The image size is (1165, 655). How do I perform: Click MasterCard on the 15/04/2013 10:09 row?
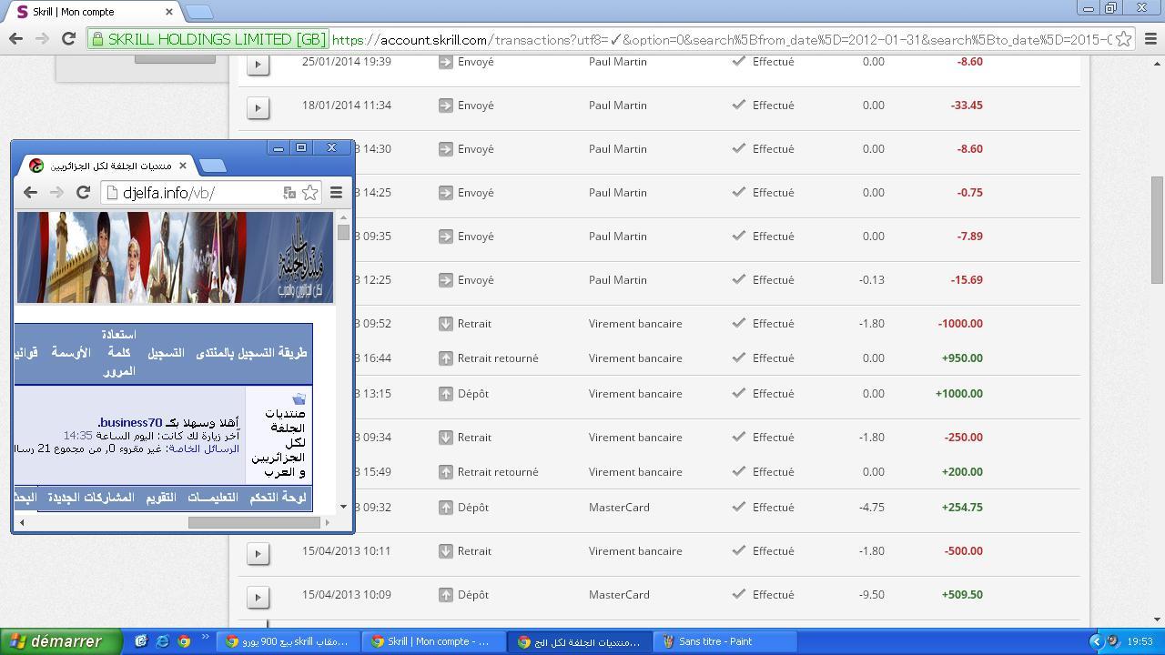tap(619, 595)
